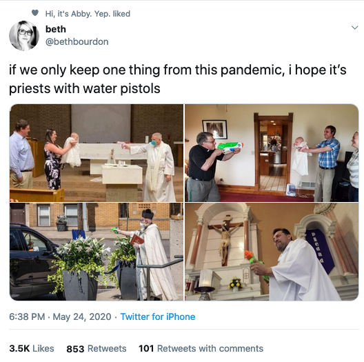Open beth's profile avatar photo

point(24,36)
